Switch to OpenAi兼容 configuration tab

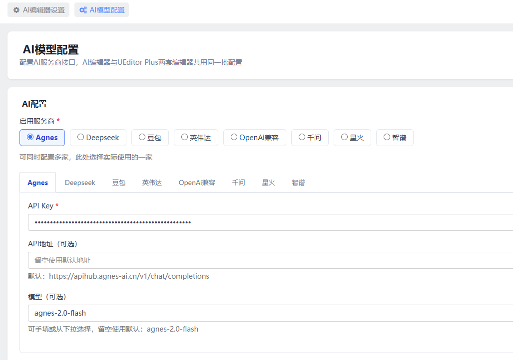click(x=197, y=182)
